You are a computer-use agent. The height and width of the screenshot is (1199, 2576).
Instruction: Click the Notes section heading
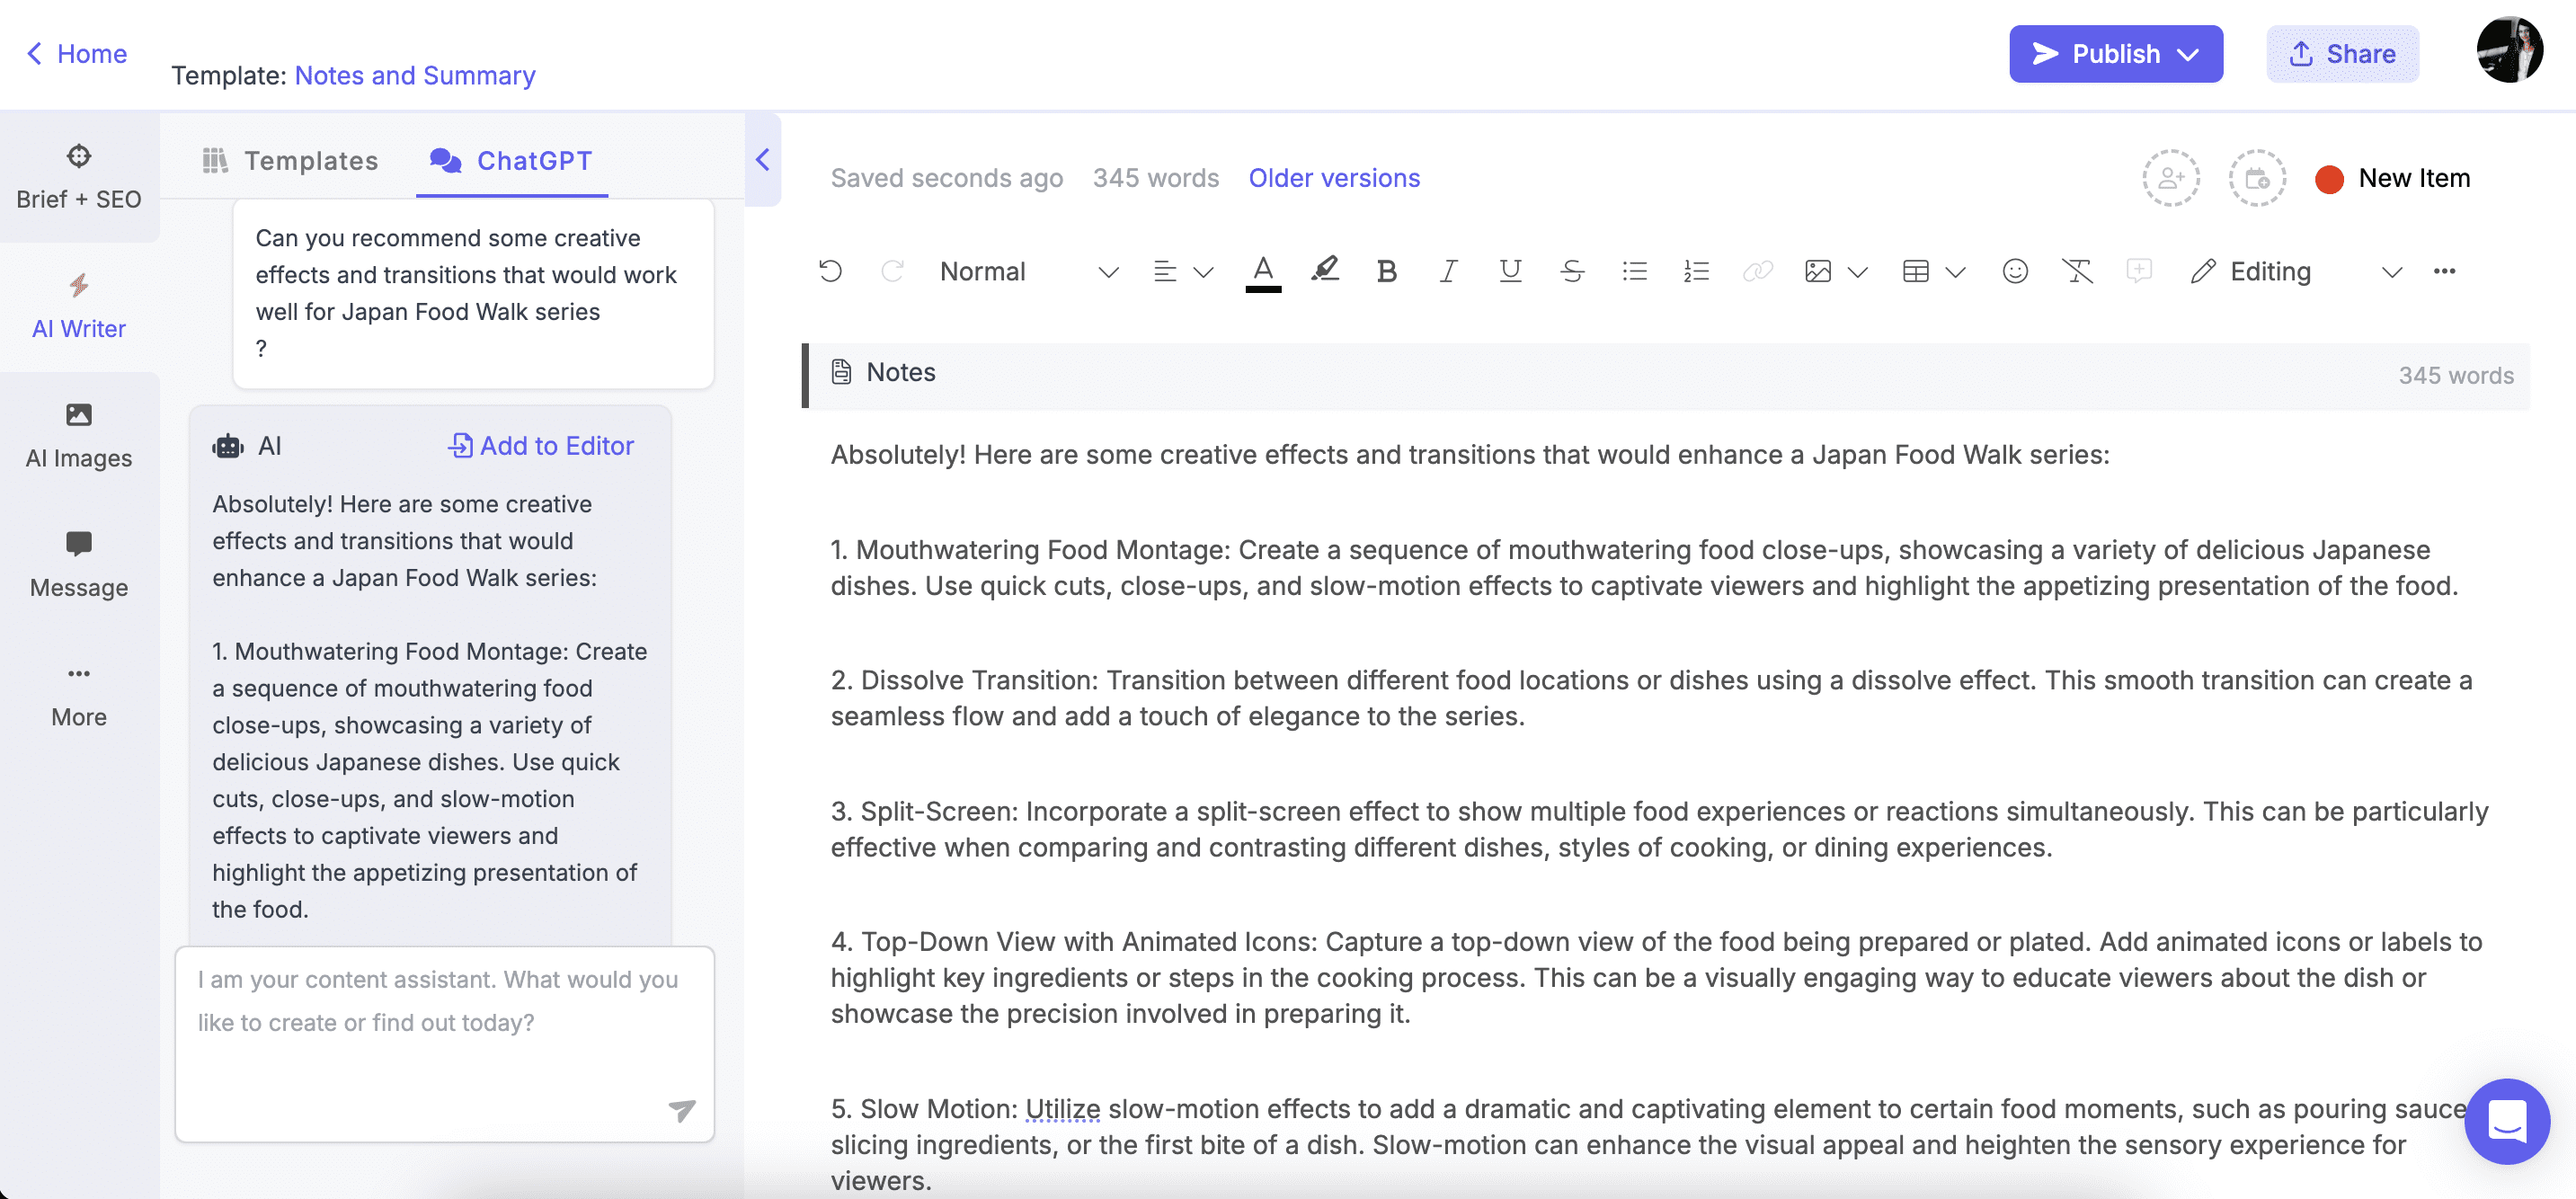click(900, 372)
